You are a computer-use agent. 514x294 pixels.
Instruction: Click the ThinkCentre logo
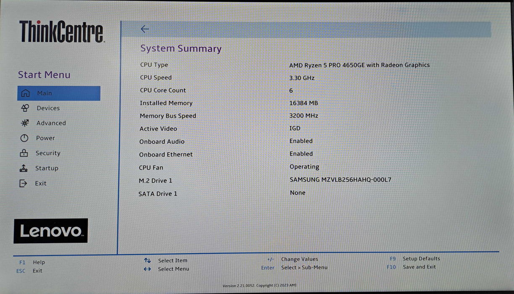(x=61, y=32)
